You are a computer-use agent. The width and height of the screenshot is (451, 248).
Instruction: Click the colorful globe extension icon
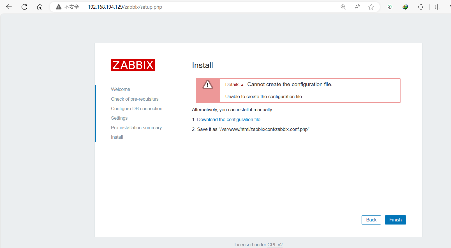(405, 7)
